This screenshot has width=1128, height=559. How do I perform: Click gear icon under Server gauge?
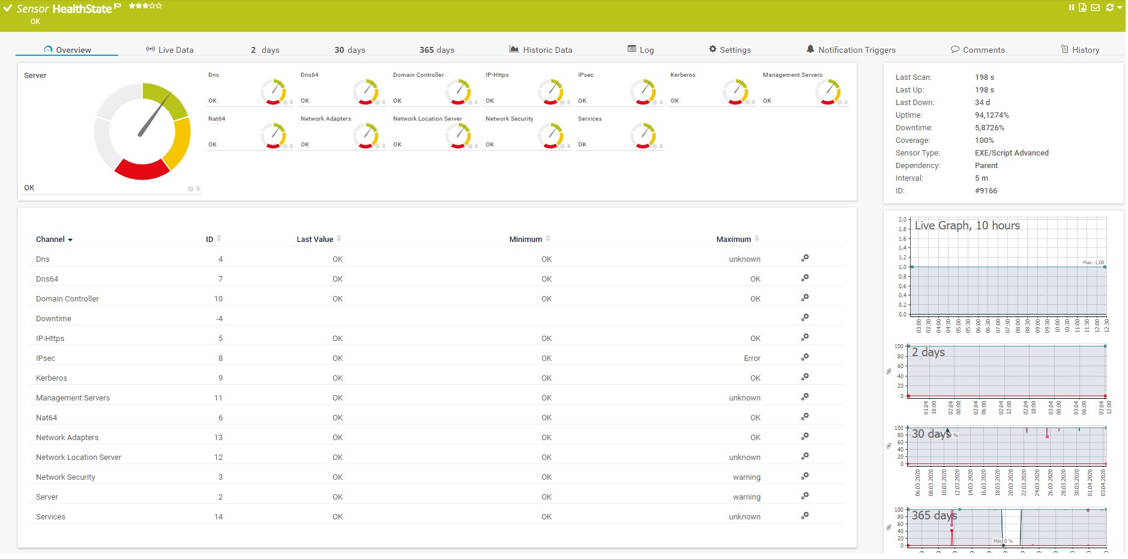pos(190,189)
